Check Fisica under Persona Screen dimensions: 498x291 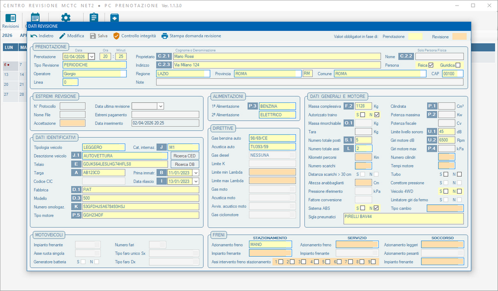pos(431,65)
